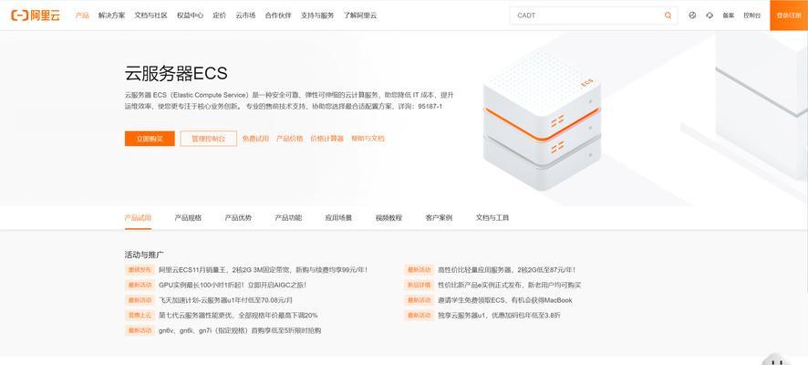Screen dimensions: 808x365
Task: Open the 权益中心 menu item
Action: pyautogui.click(x=191, y=16)
